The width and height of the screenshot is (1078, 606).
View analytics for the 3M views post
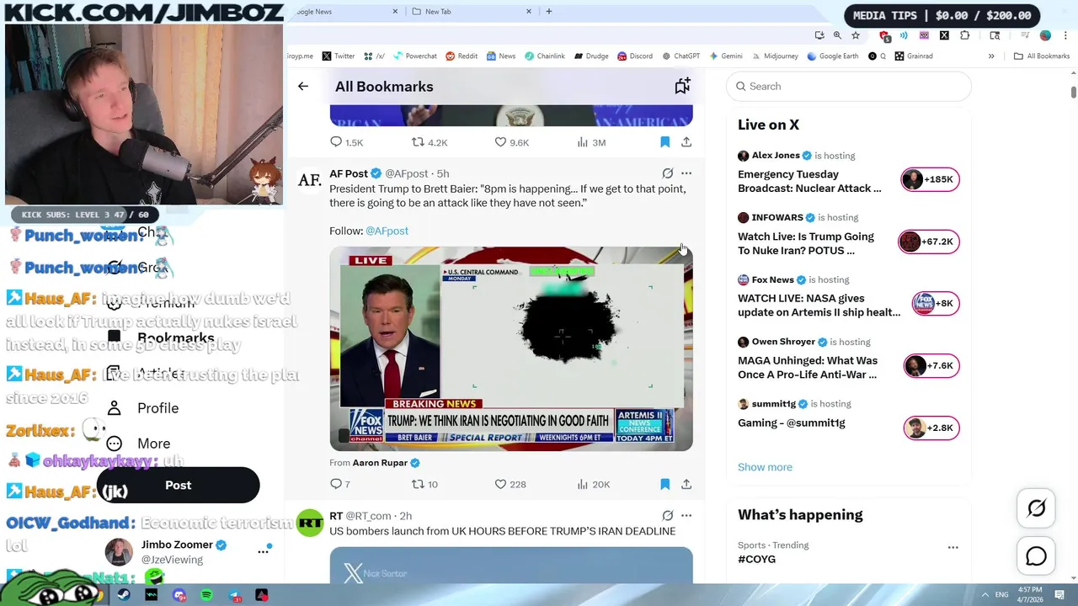(591, 142)
